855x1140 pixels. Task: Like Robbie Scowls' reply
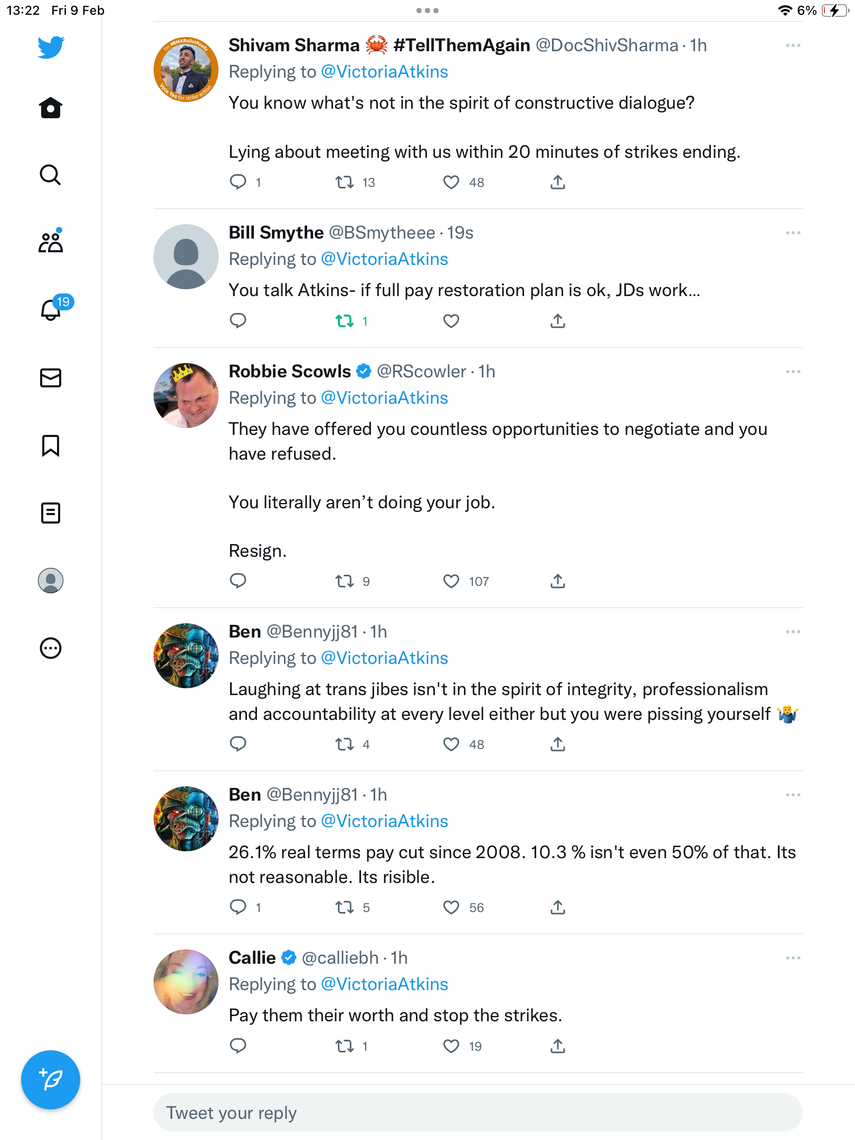pos(451,581)
